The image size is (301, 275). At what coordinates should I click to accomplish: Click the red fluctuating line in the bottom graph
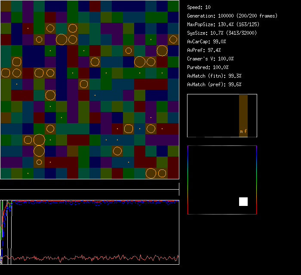click(x=86, y=258)
